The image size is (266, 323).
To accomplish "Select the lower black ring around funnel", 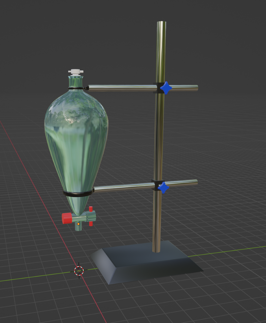I will 78,194.
